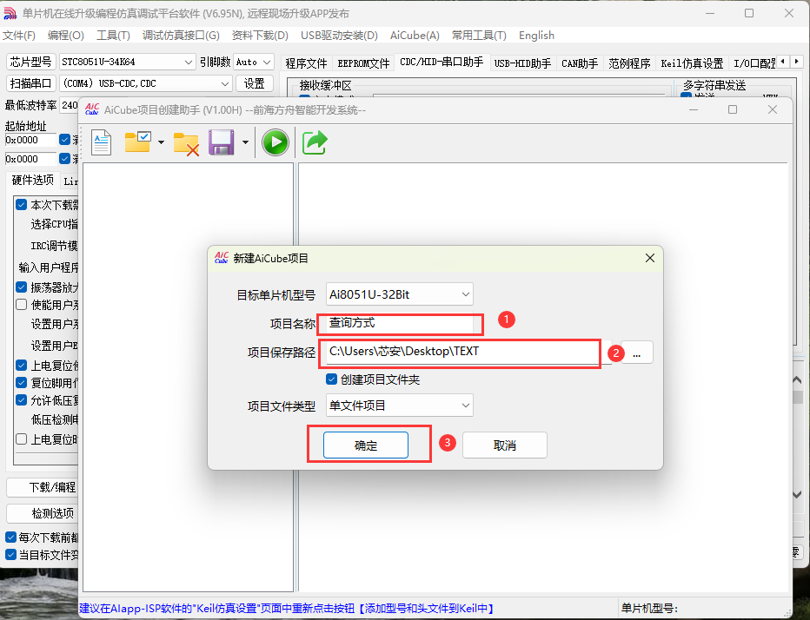Toggle the 上电复位使 checkbox

[x=21, y=365]
